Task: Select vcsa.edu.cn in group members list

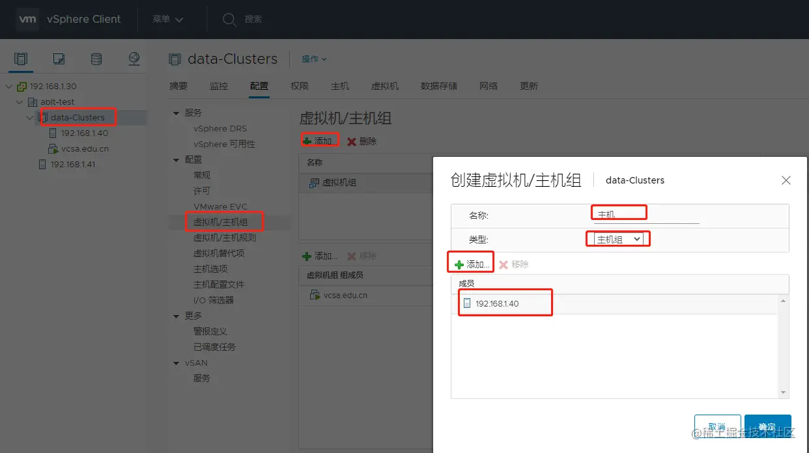Action: [345, 295]
